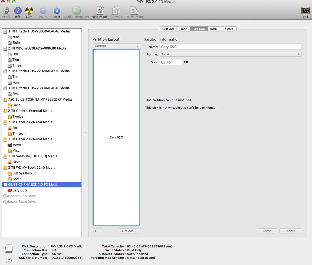Remove partition with minus button
The image size is (312, 265).
click(101, 231)
